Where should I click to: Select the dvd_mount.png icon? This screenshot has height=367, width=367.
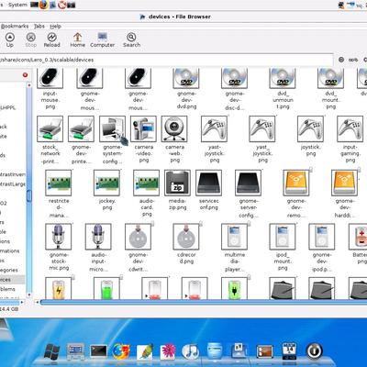point(330,78)
